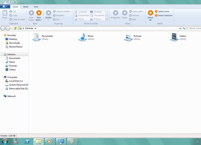Click the large Open ribbon button
Viewport: 201px width, 145px height.
pos(125,14)
